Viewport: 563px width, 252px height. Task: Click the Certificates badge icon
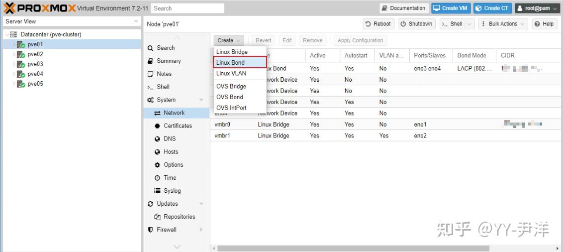[157, 126]
